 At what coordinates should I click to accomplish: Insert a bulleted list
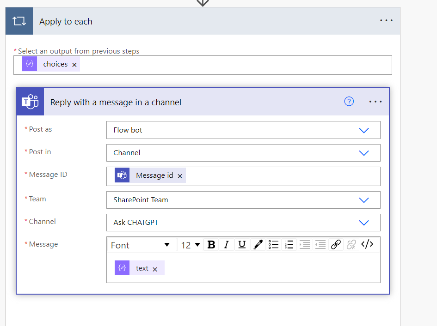coord(273,245)
